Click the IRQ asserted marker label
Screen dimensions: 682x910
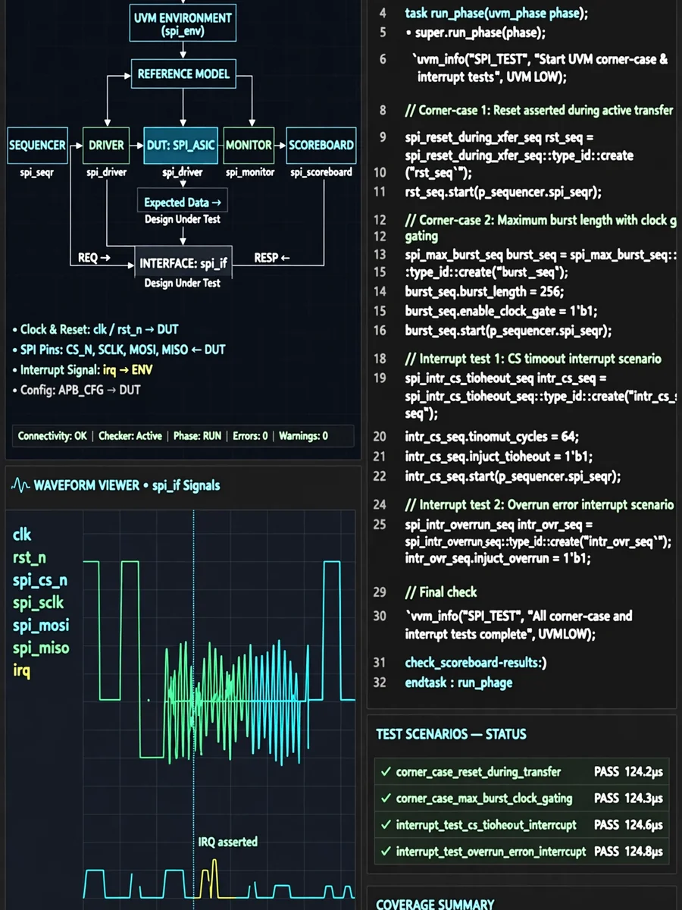coord(227,842)
